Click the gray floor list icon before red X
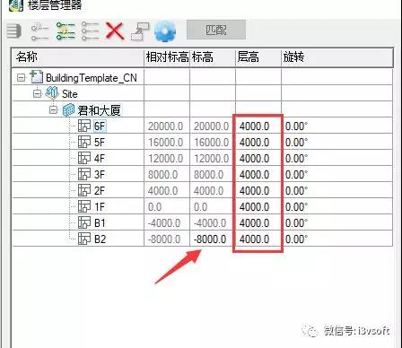 (91, 31)
